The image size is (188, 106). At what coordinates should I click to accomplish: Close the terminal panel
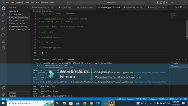[x=185, y=59]
